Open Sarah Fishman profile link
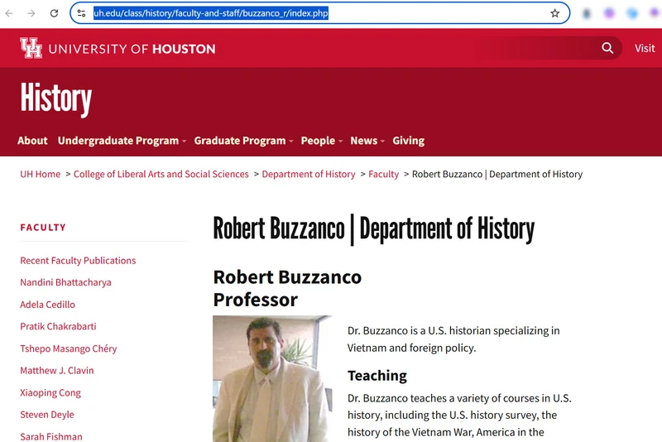The image size is (662, 442). pyautogui.click(x=51, y=436)
